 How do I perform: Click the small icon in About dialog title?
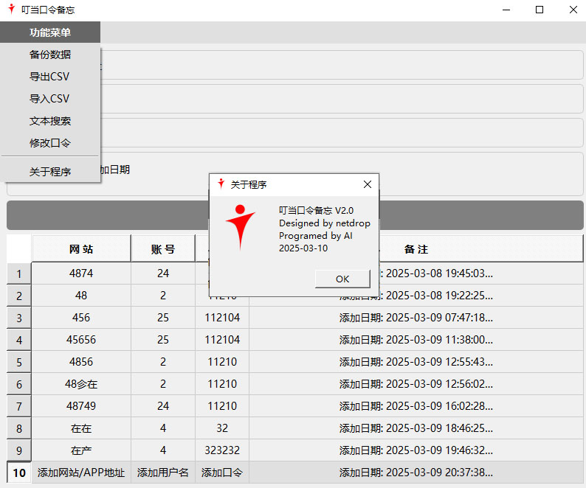[221, 184]
